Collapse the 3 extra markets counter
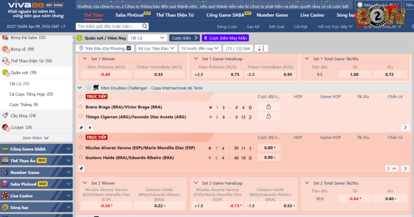The image size is (414, 217). (391, 169)
